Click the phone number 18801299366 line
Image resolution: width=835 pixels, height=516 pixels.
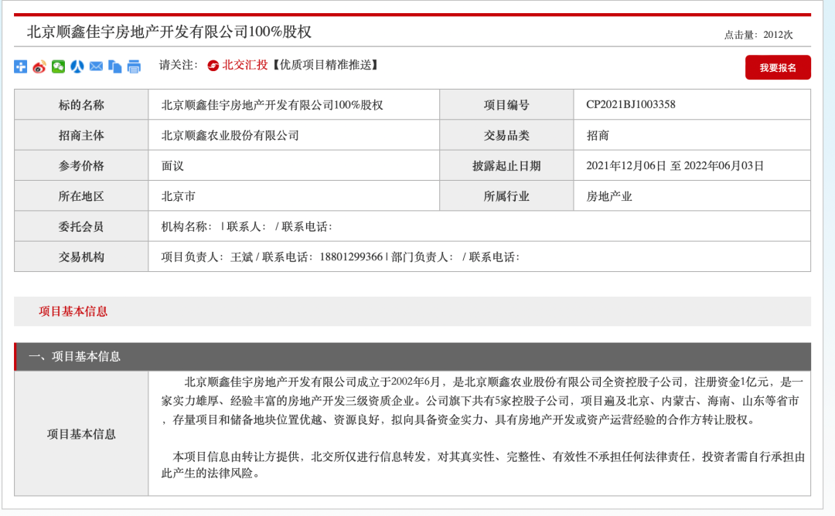pyautogui.click(x=340, y=257)
